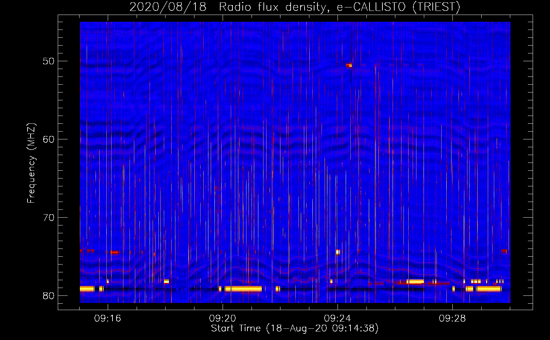Click the 09:28 time tick label
550x340 pixels.
(x=452, y=319)
